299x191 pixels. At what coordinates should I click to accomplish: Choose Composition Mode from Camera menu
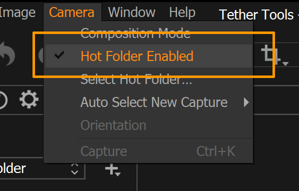point(135,33)
